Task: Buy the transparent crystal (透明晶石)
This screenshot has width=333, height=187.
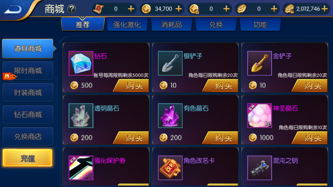Action: point(131,138)
